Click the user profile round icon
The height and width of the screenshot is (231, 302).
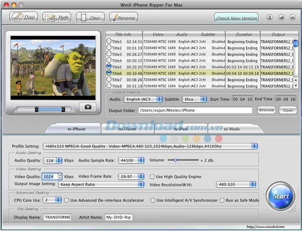point(269,18)
